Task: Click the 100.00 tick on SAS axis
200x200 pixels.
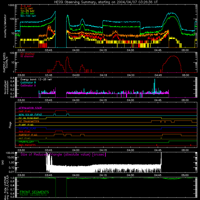Action: [10, 153]
